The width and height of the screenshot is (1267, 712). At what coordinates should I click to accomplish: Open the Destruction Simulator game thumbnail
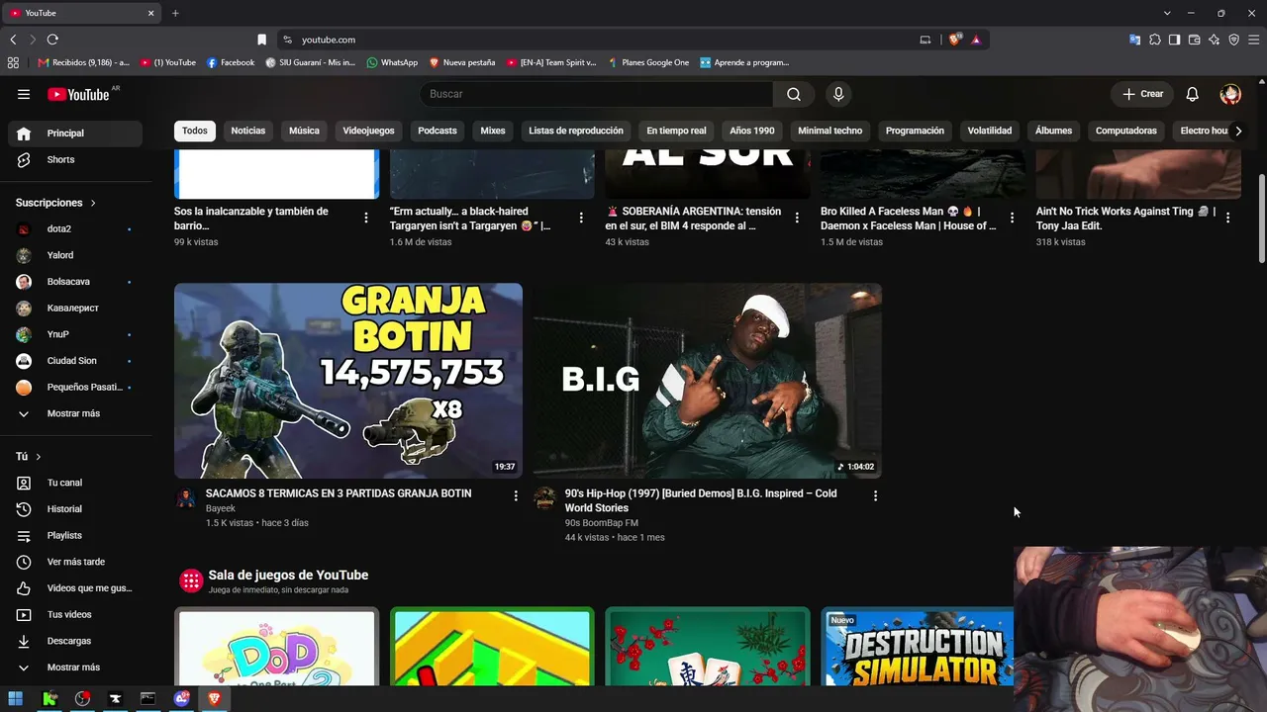pos(918,647)
